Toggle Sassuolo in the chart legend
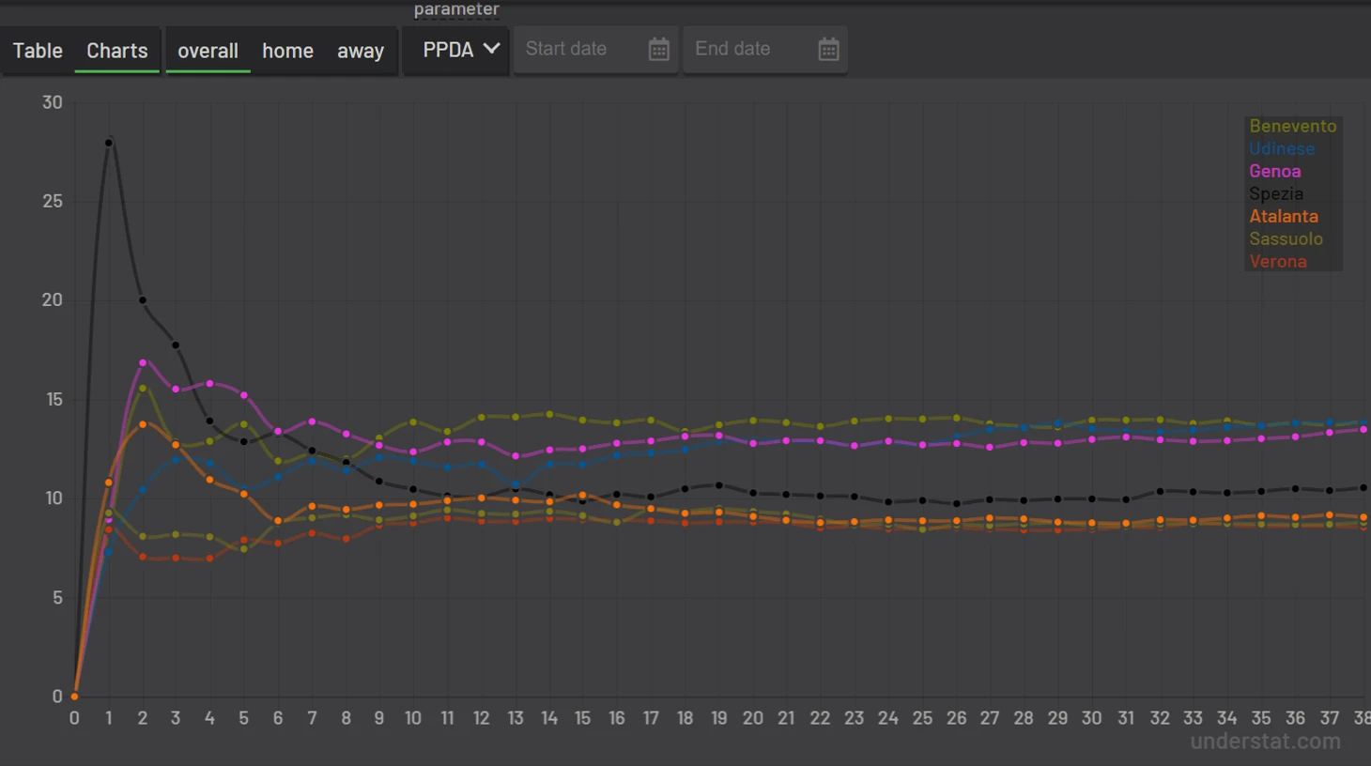The height and width of the screenshot is (766, 1371). coord(1286,238)
